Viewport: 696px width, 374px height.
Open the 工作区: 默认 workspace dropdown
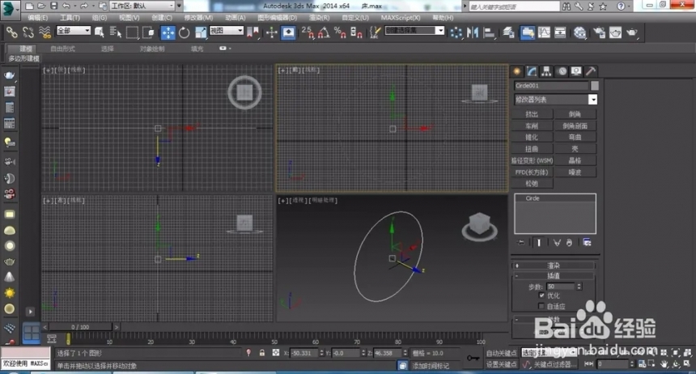point(142,6)
